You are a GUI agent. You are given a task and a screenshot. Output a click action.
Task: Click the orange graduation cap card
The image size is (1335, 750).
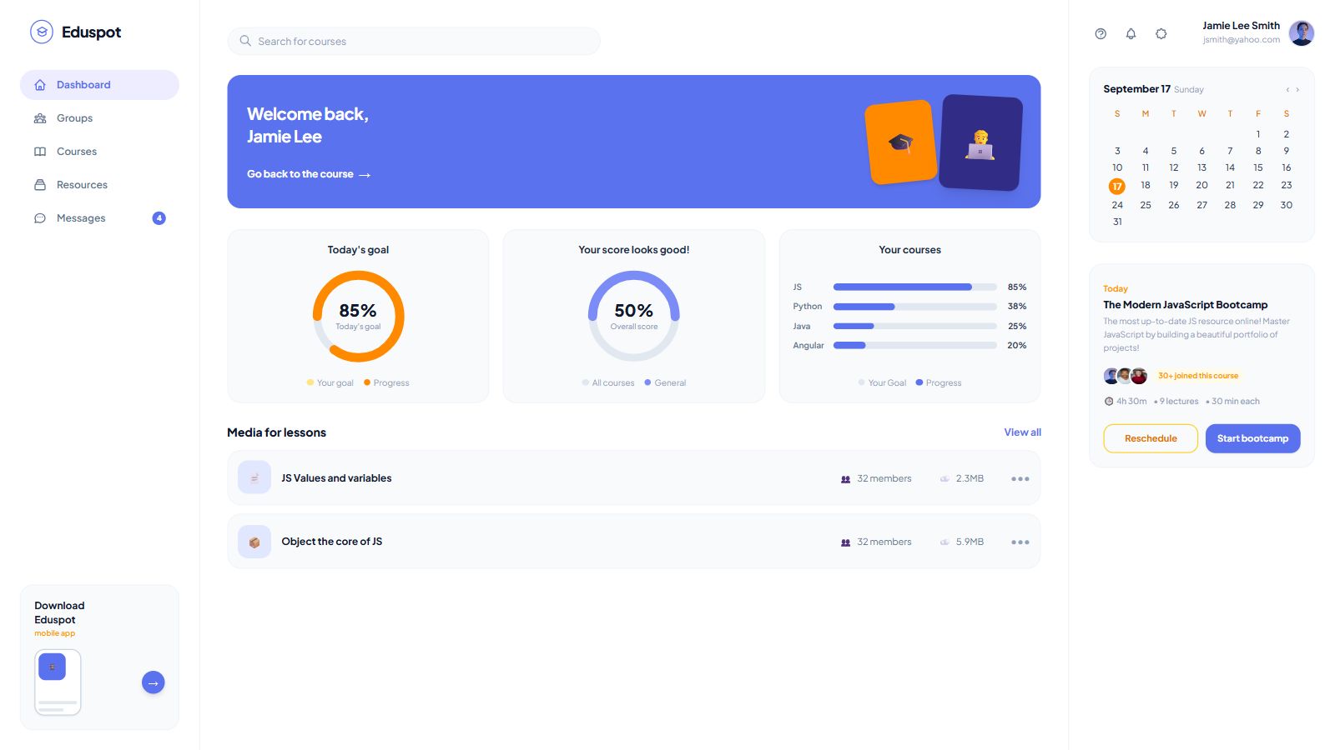click(x=900, y=142)
